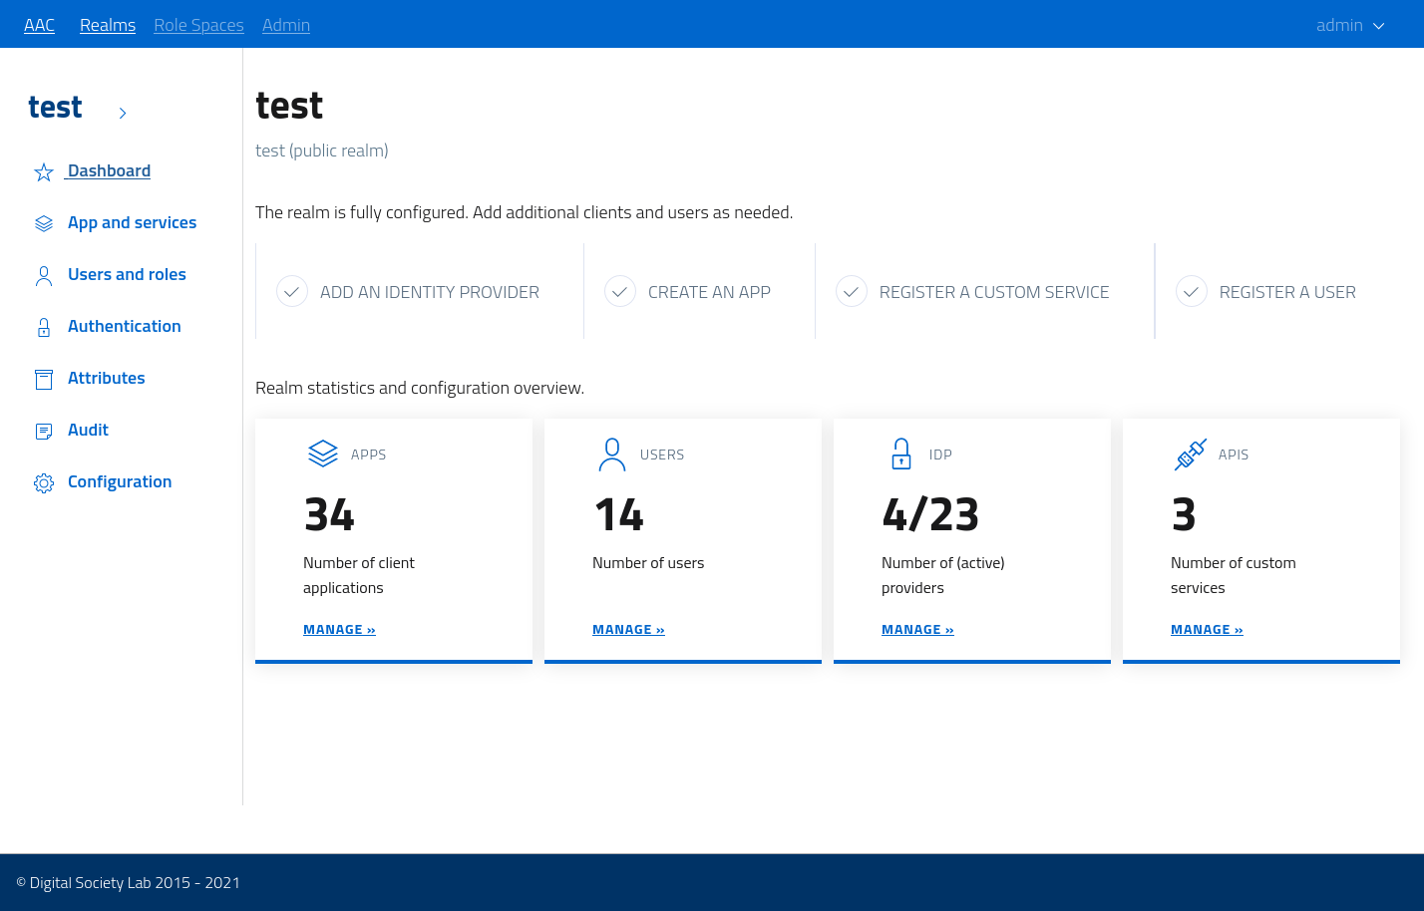Image resolution: width=1424 pixels, height=911 pixels.
Task: Expand the test realm chevron in sidebar
Action: pyautogui.click(x=123, y=113)
